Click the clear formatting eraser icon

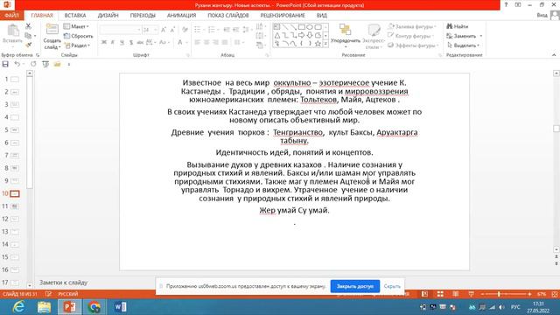pos(185,30)
